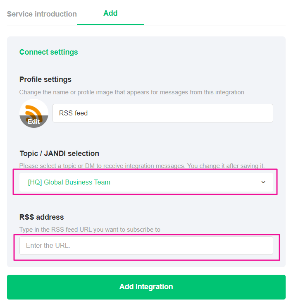This screenshot has height=302, width=291.
Task: Click the chevron arrow in topic selector
Action: click(x=263, y=182)
